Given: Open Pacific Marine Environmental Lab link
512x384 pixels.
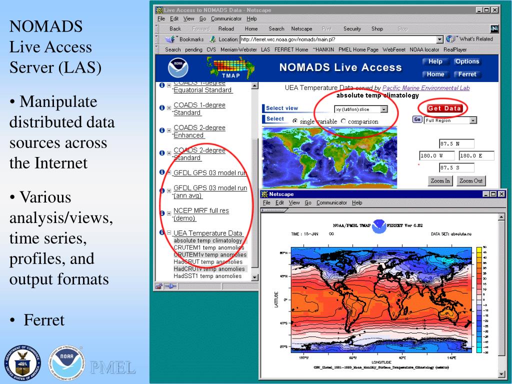Looking at the screenshot, I should tap(426, 88).
